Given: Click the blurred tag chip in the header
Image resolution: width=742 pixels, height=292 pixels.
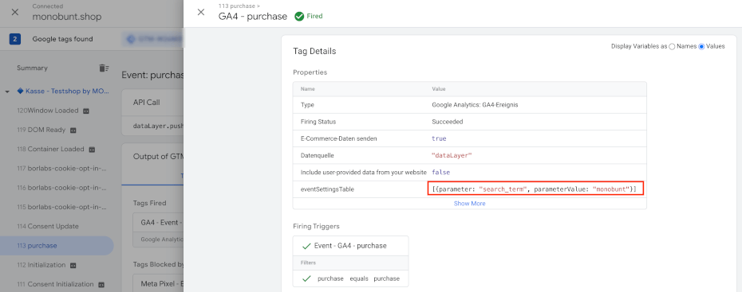Looking at the screenshot, I should tap(152, 39).
